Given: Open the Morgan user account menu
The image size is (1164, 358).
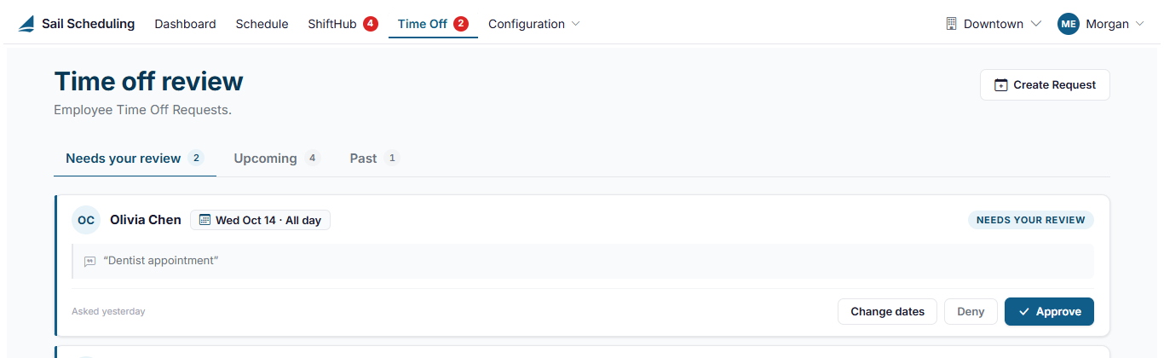Looking at the screenshot, I should coord(1101,24).
